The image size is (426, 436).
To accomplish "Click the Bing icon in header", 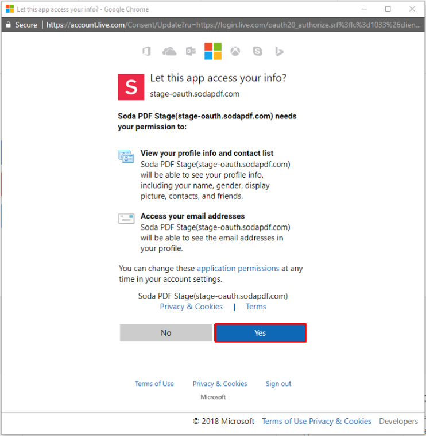I will pos(279,51).
